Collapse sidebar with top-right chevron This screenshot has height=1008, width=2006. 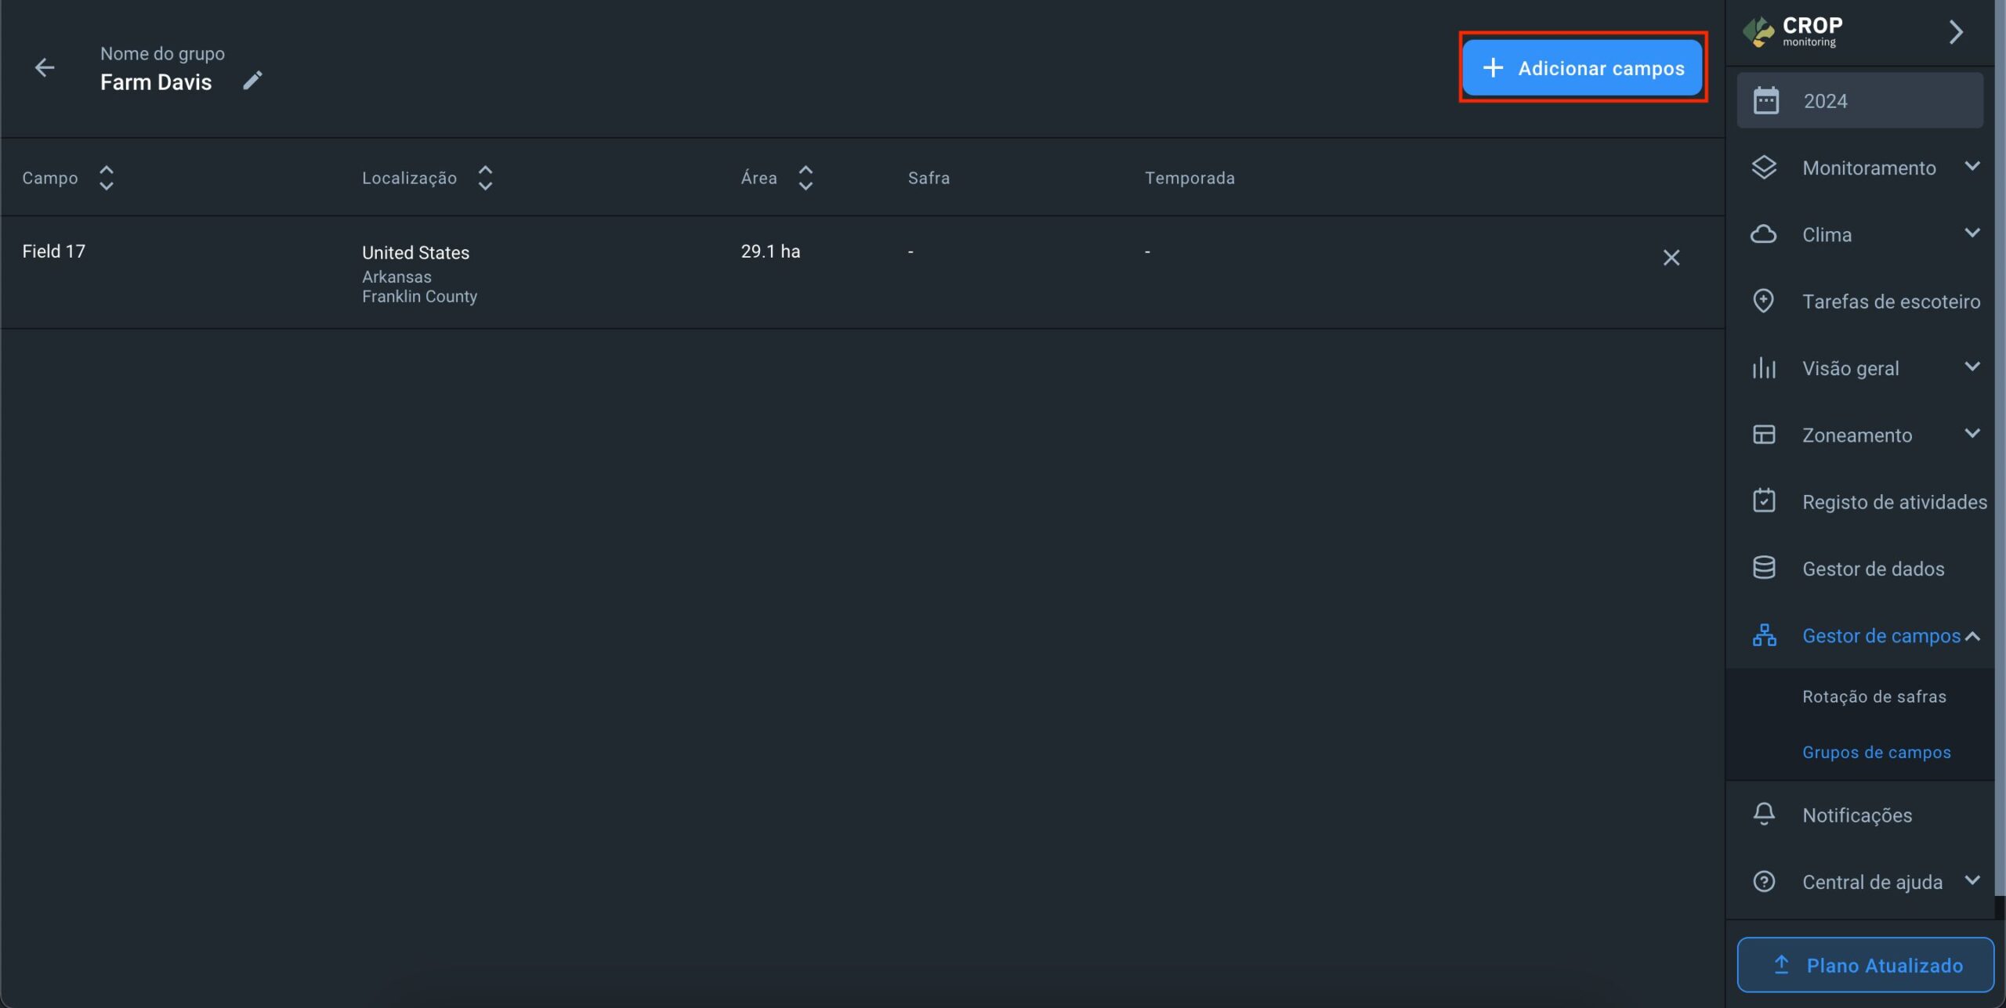click(x=1955, y=32)
